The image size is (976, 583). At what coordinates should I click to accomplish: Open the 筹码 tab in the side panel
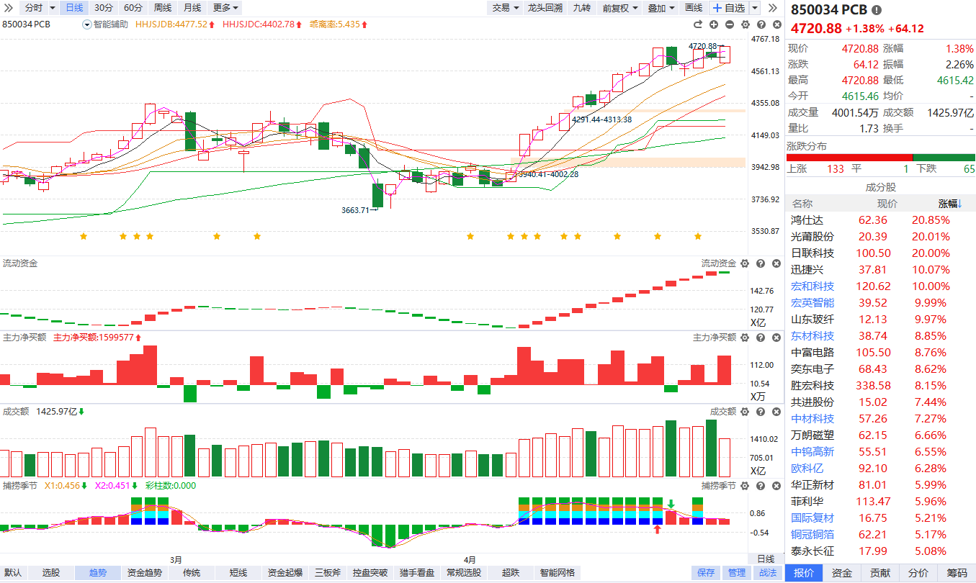tap(957, 573)
